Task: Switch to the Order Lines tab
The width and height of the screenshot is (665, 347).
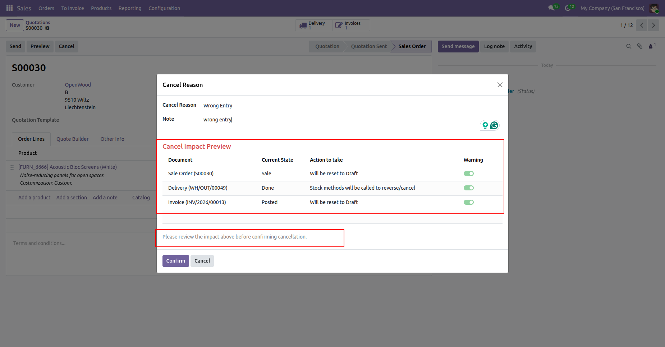Action: [x=31, y=139]
